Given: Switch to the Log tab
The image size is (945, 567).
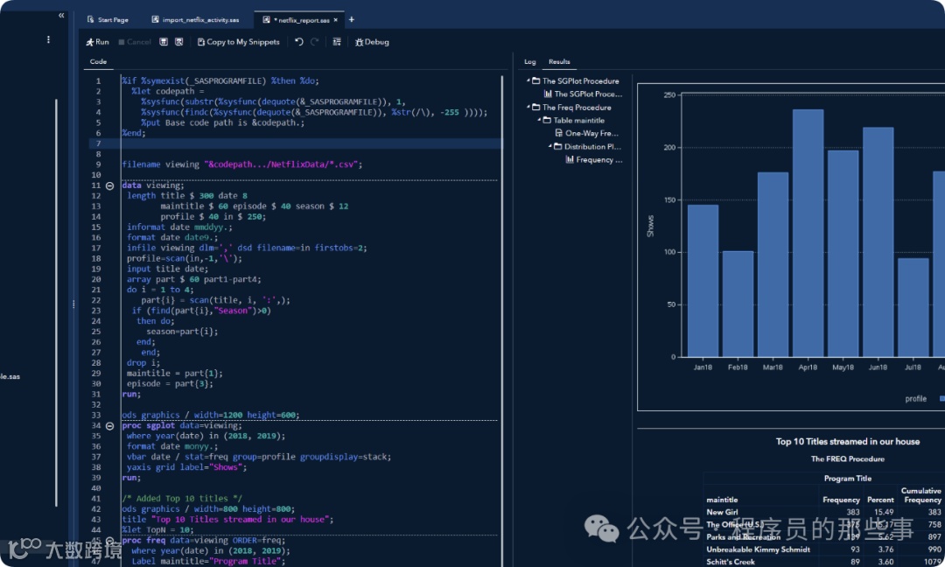Looking at the screenshot, I should (529, 62).
